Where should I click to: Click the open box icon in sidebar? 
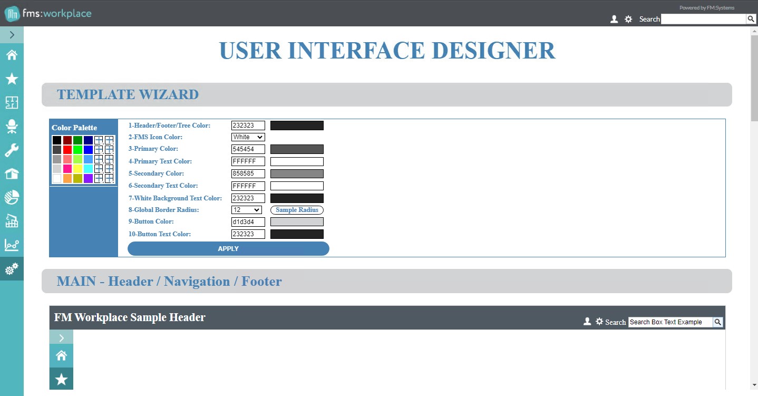point(12,174)
